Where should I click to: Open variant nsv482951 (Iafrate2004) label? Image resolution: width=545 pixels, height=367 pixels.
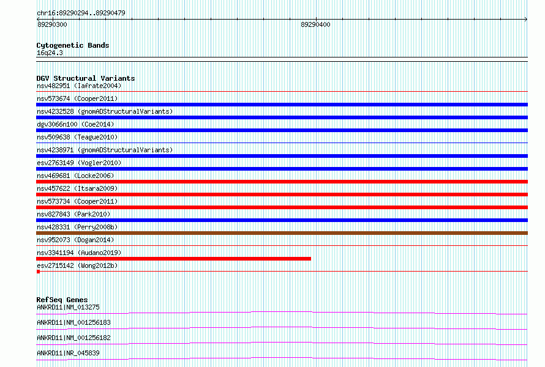[79, 86]
